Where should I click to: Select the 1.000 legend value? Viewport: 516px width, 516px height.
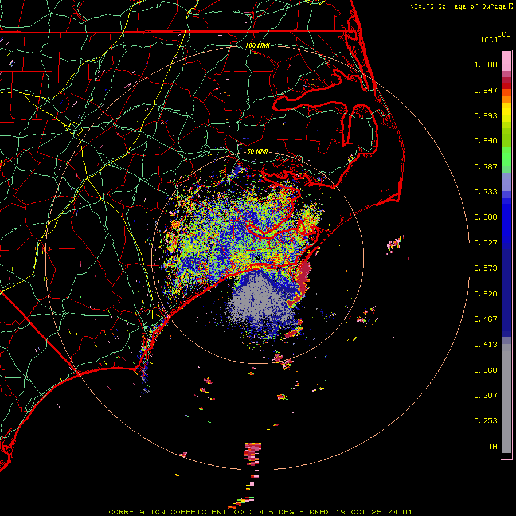pyautogui.click(x=486, y=64)
